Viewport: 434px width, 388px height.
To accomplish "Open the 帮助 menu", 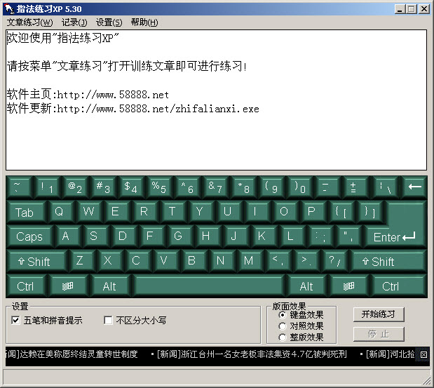I will coord(144,22).
